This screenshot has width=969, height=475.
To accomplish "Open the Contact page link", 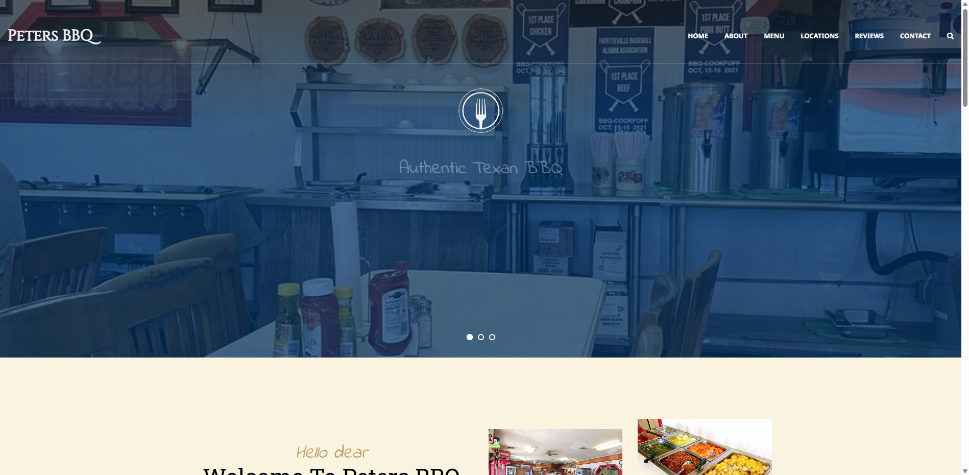I will tap(915, 36).
